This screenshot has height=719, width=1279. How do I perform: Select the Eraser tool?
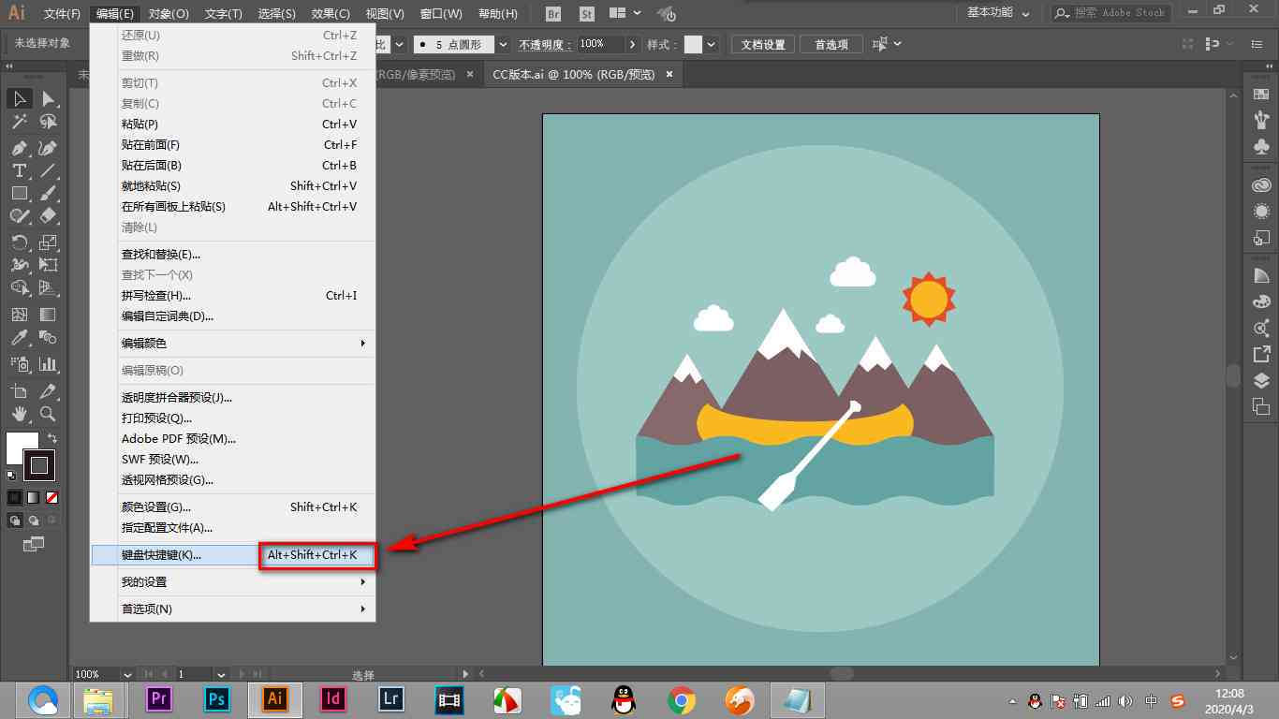48,215
